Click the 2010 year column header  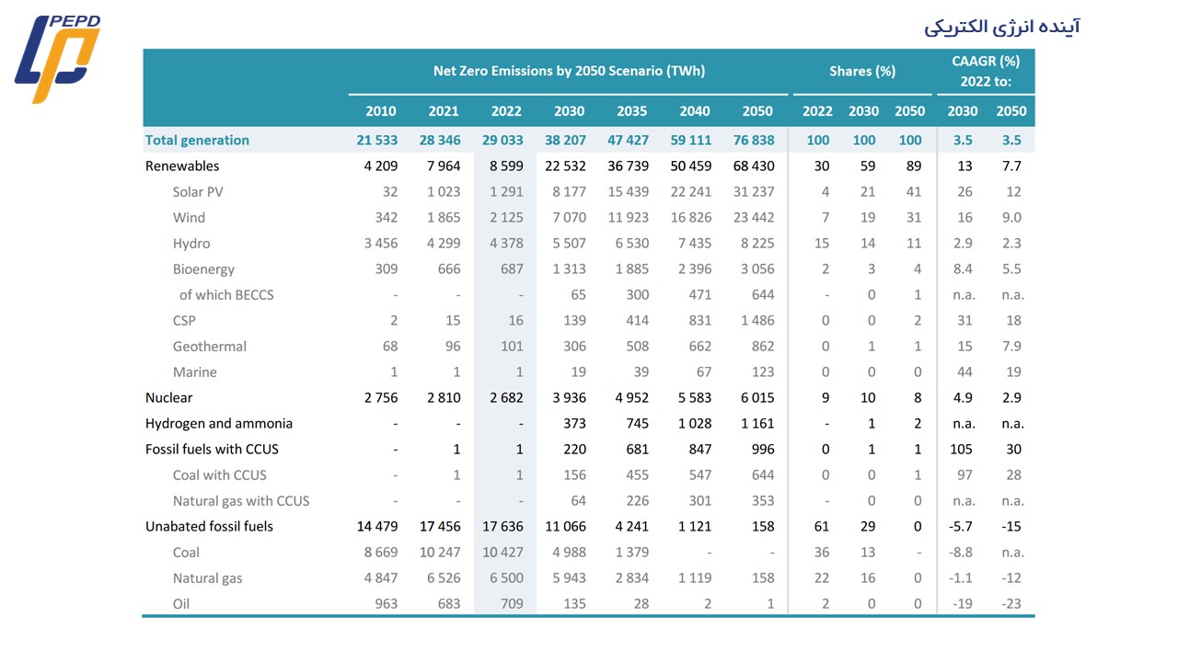click(x=381, y=110)
